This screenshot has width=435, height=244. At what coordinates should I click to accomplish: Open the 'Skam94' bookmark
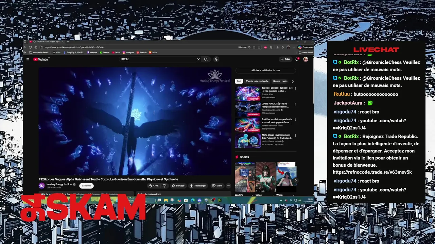tap(104, 53)
